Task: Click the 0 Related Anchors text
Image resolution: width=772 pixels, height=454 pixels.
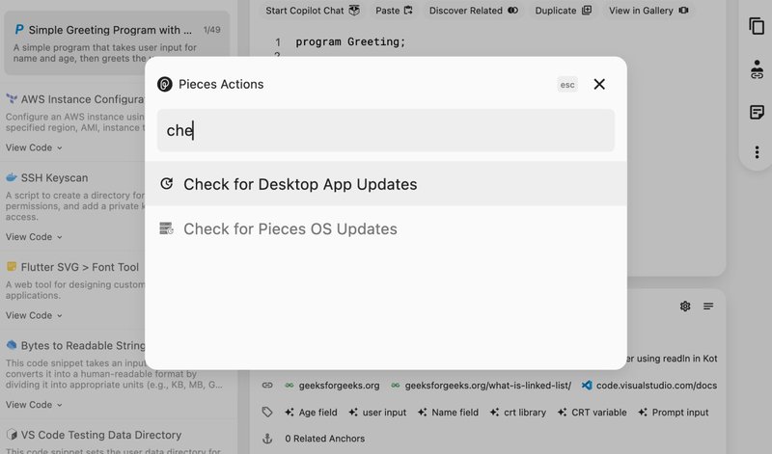Action: coord(325,439)
